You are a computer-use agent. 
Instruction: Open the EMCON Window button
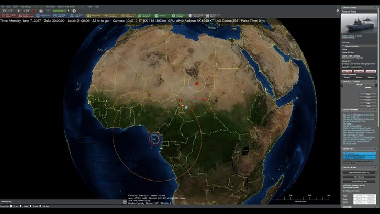point(359,172)
